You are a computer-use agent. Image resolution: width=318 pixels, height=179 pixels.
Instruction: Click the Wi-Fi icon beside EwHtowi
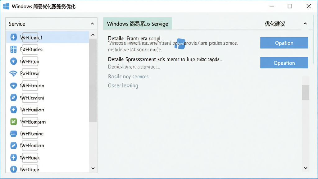13,73
